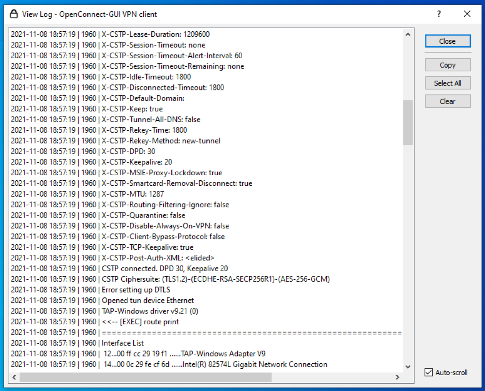
Task: Click the vertical scrollbar up arrow
Action: (x=408, y=34)
